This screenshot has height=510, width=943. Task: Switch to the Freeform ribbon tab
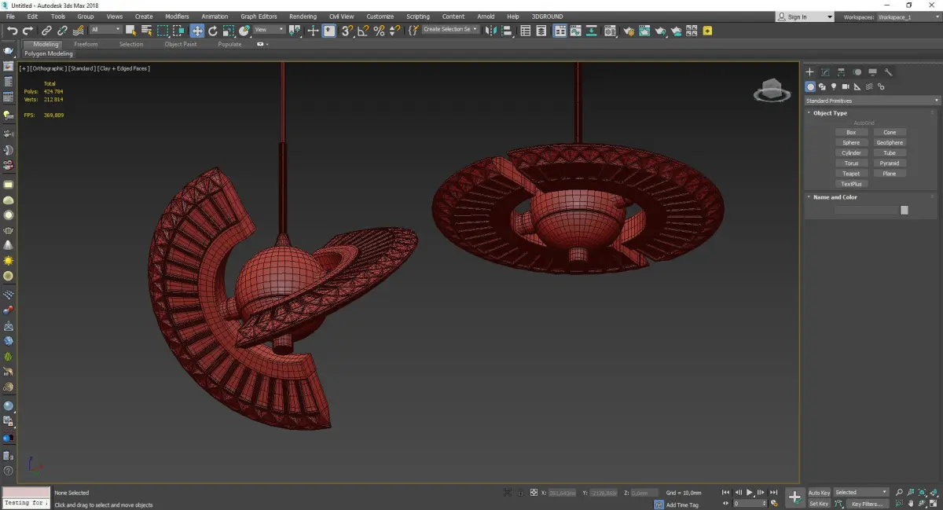tap(86, 44)
